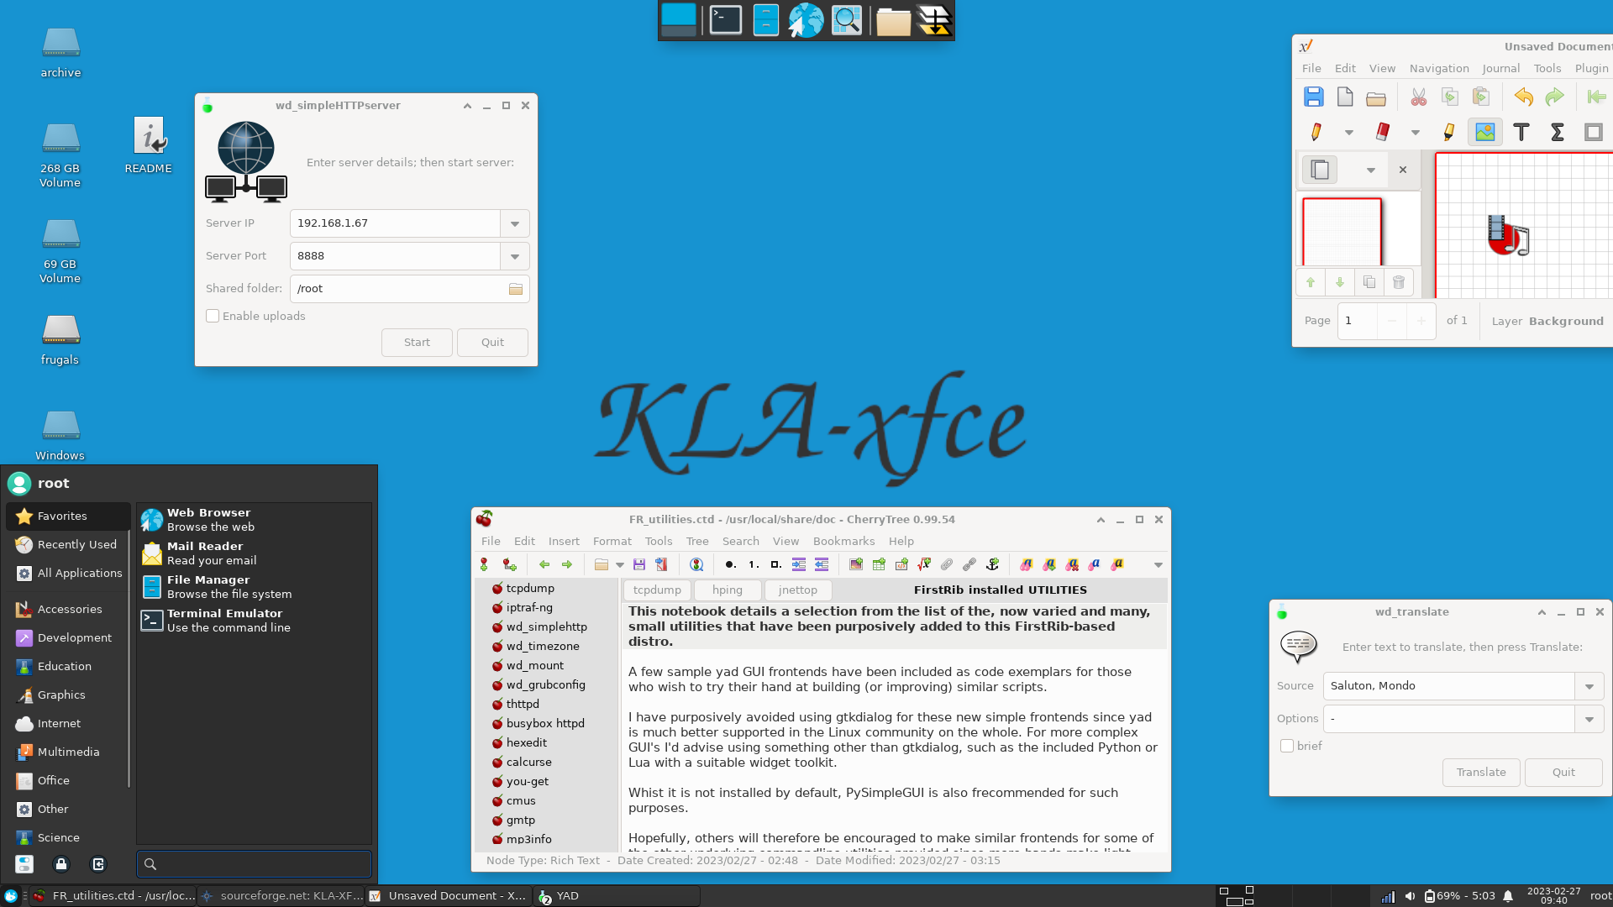Enable uploads checkbox in HTTP server
Viewport: 1613px width, 907px height.
point(213,316)
